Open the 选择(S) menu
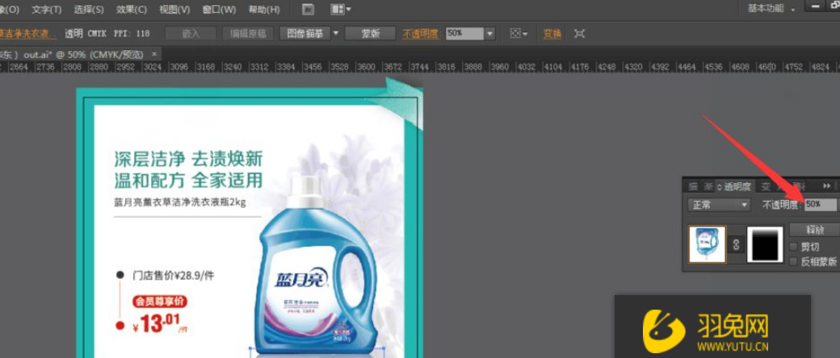 [89, 10]
